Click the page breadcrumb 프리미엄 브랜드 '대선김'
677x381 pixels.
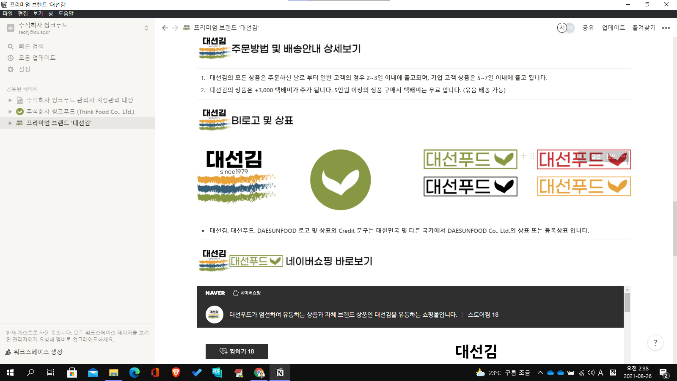[221, 28]
